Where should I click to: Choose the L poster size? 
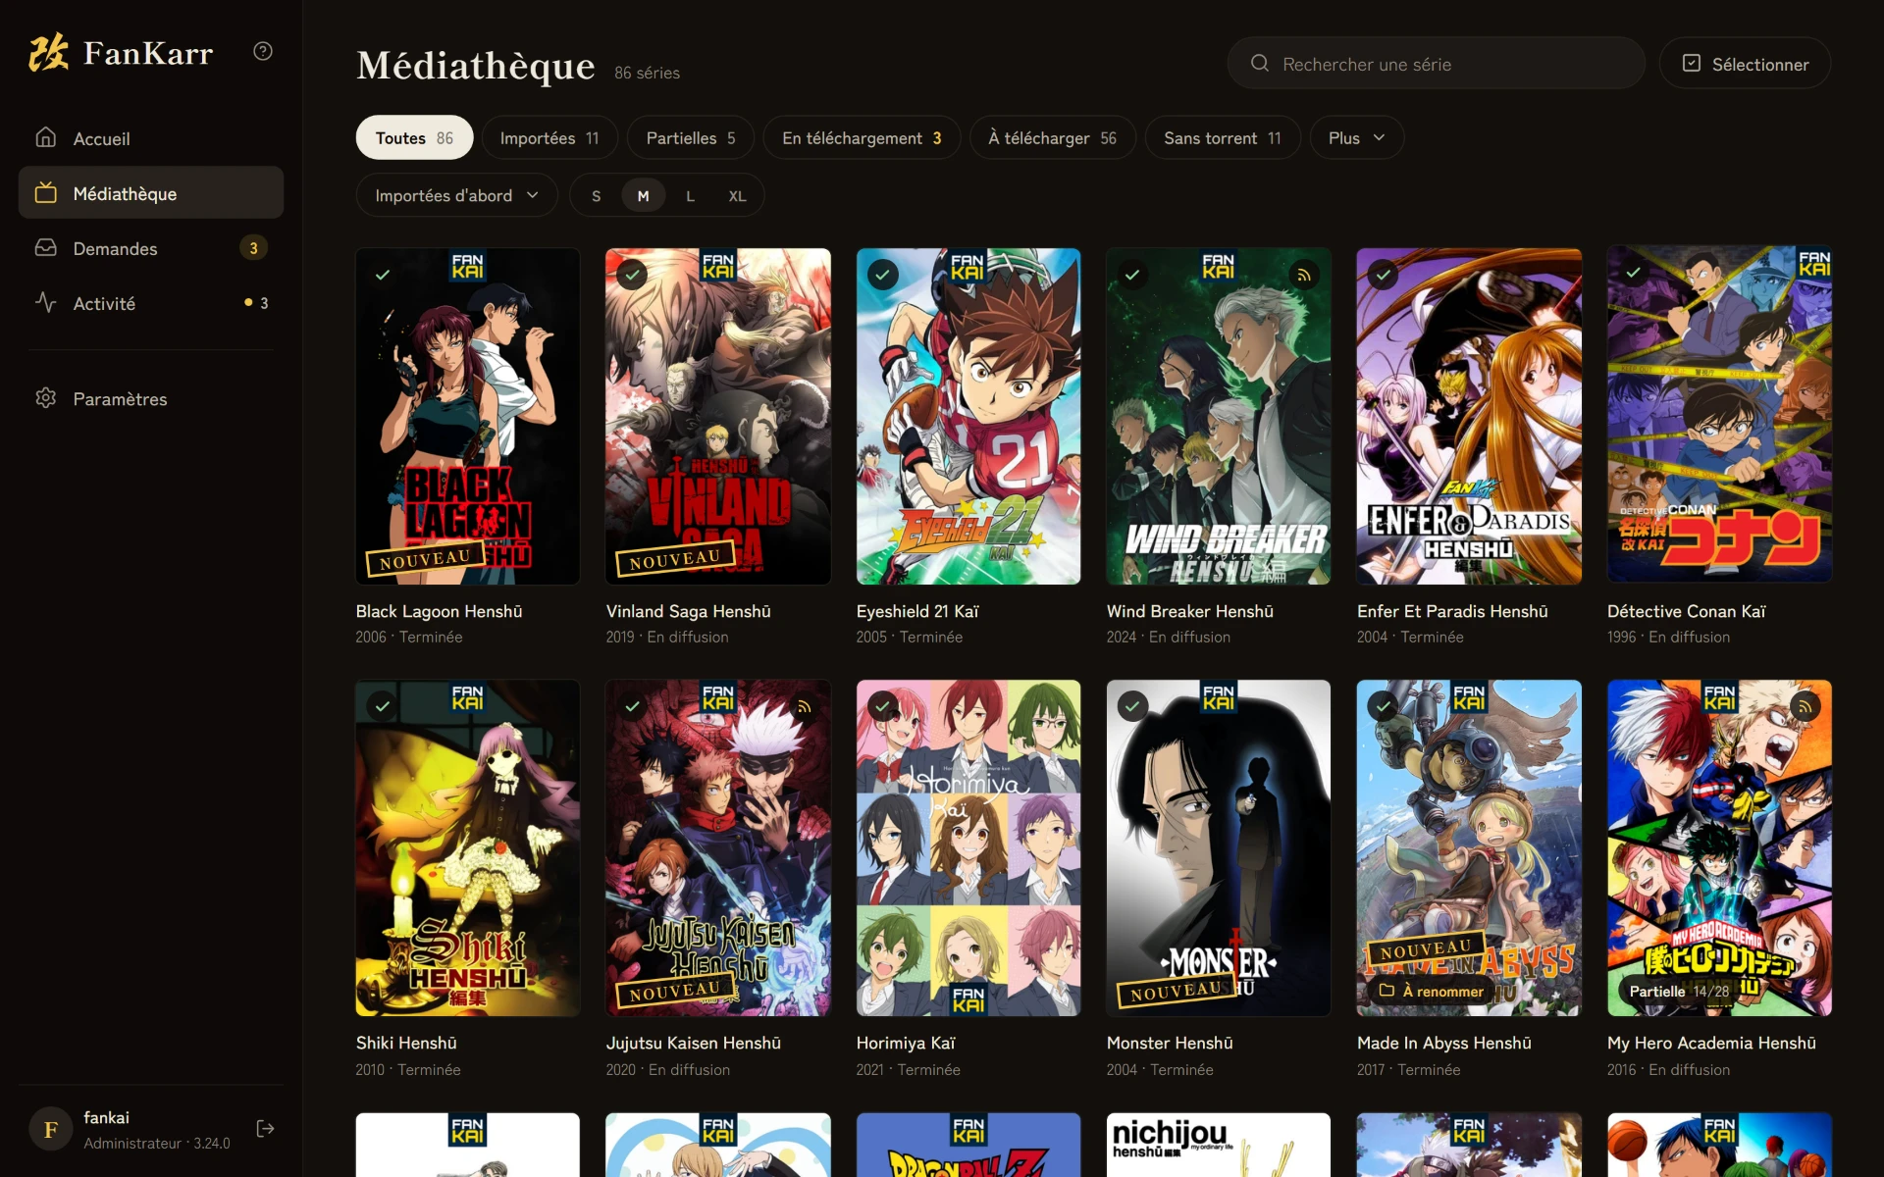coord(690,196)
